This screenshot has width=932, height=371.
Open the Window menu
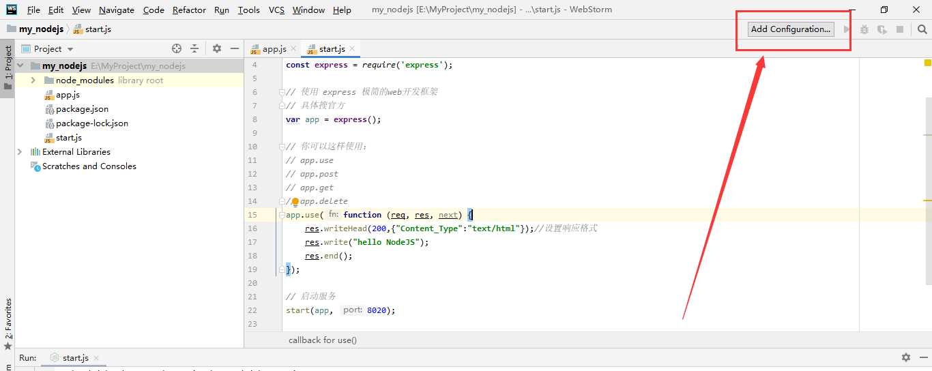pos(308,10)
